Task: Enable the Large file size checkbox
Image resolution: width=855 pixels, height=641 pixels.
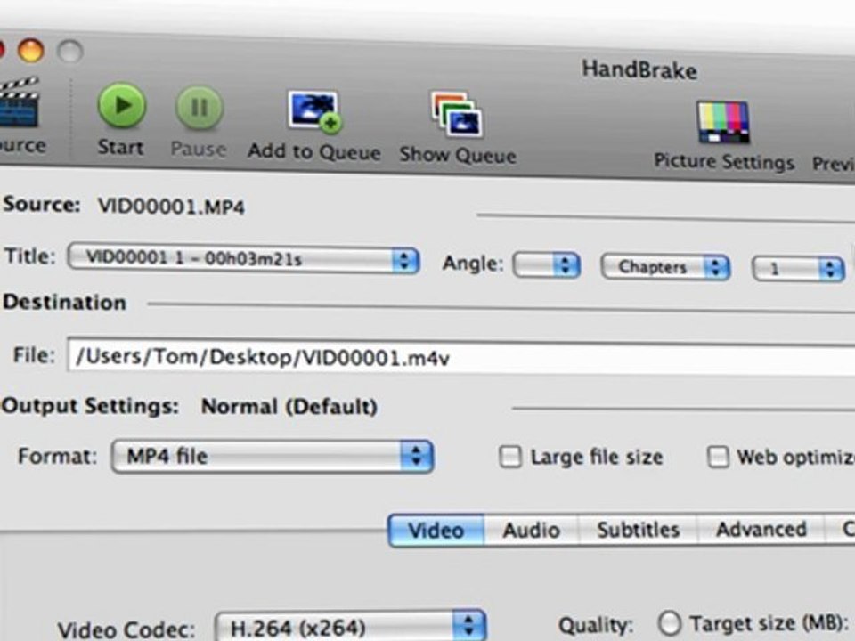Action: (510, 457)
